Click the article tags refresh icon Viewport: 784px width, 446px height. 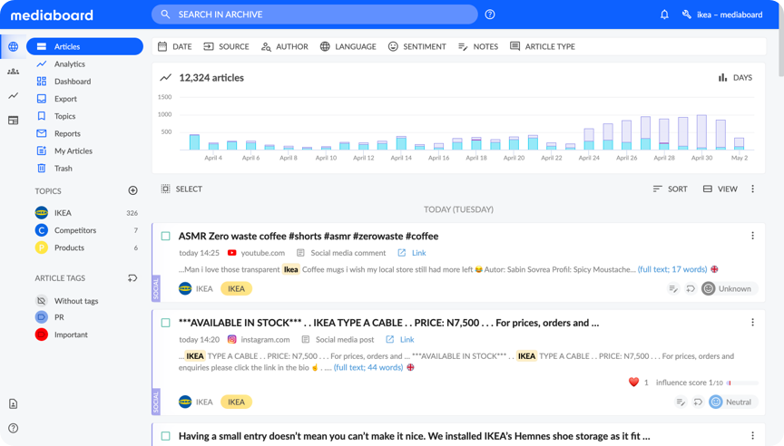pyautogui.click(x=132, y=278)
